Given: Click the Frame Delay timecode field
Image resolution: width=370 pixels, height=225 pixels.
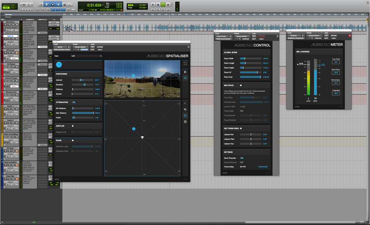Looking at the screenshot, I should (262, 167).
